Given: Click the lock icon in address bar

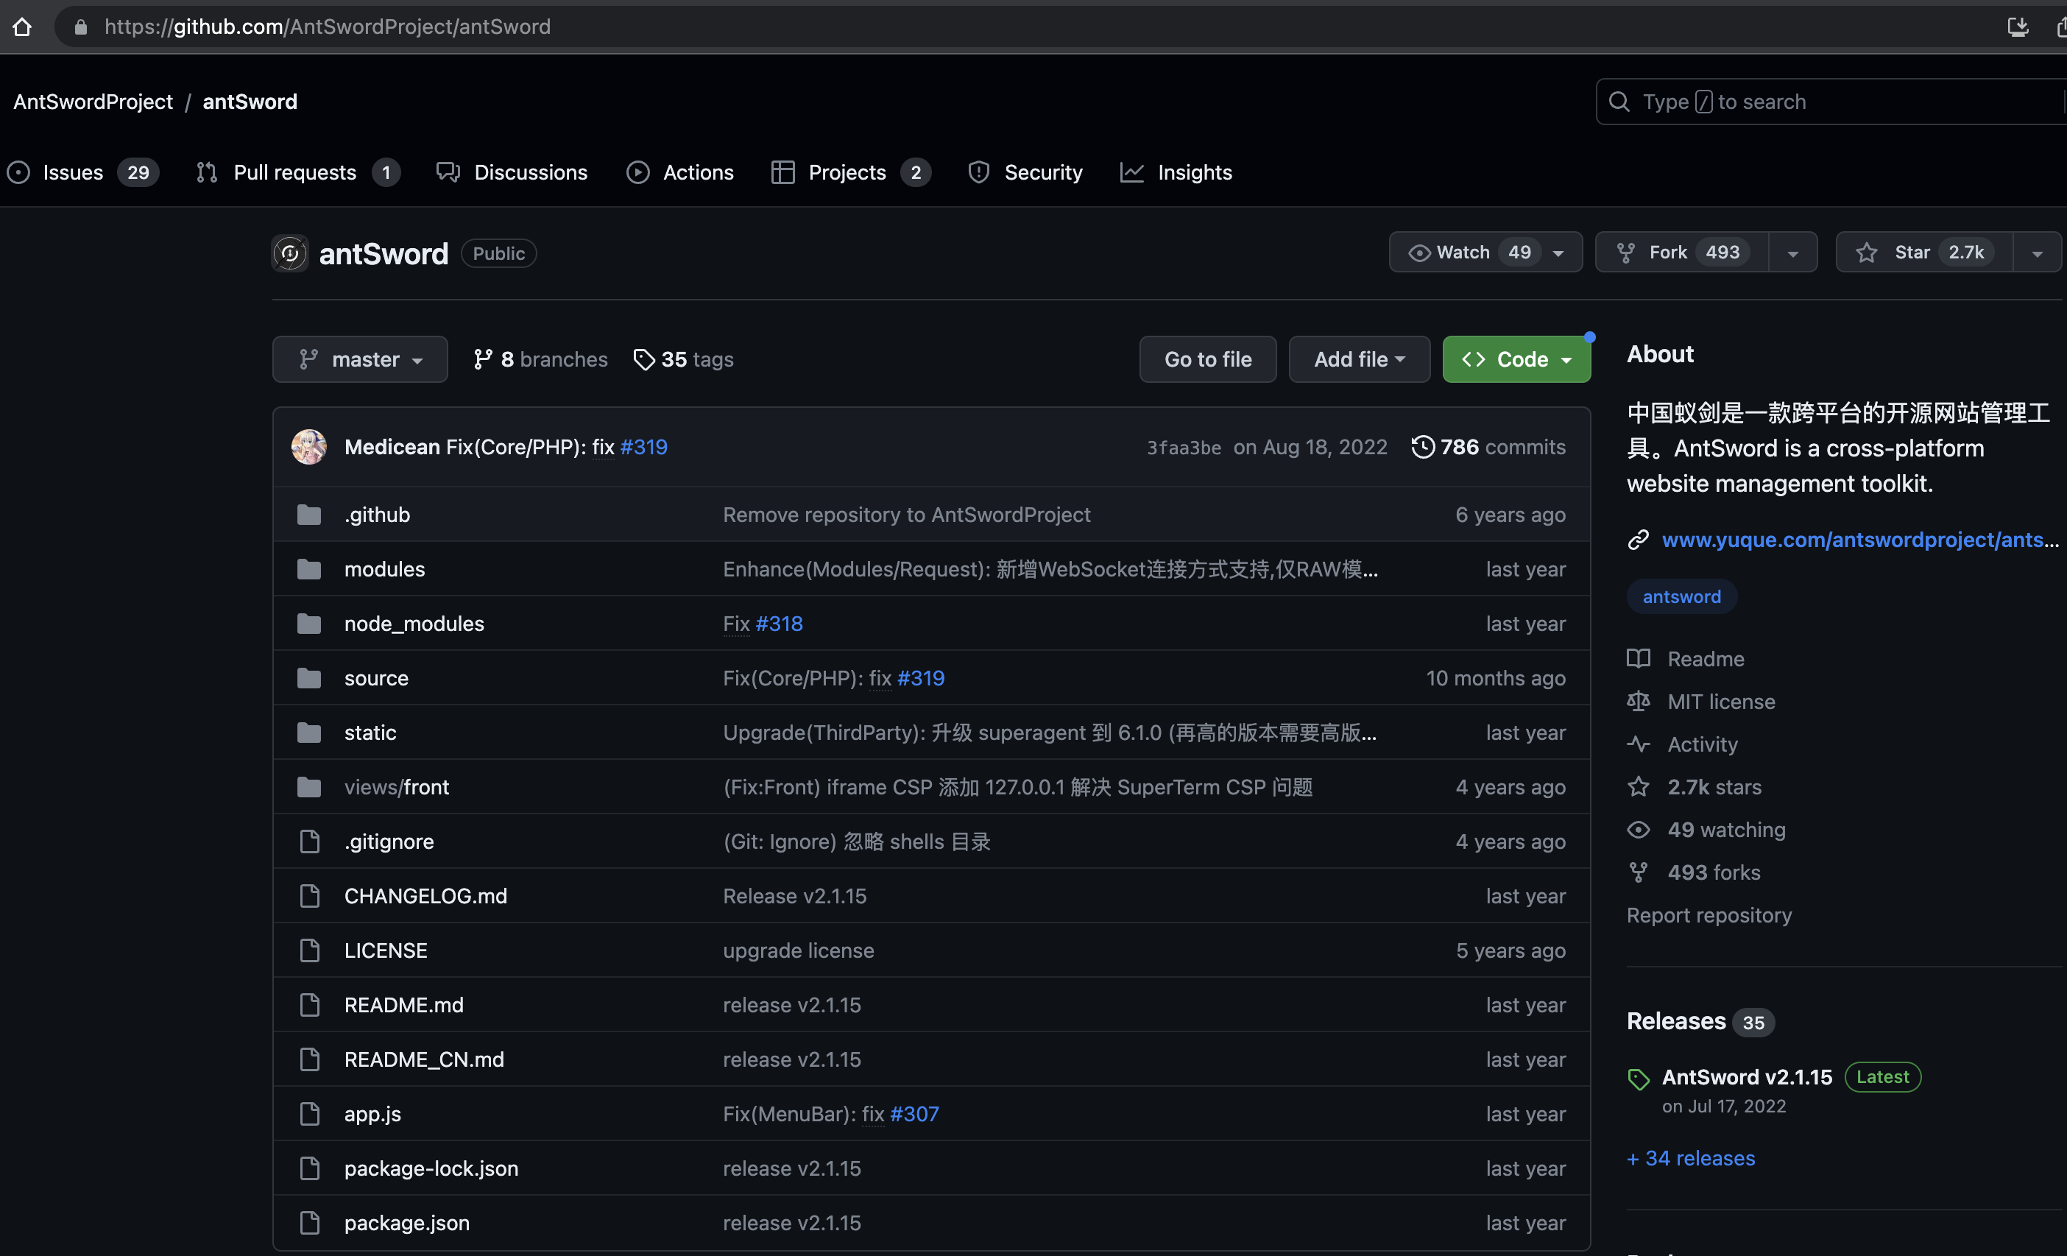Looking at the screenshot, I should (x=80, y=27).
